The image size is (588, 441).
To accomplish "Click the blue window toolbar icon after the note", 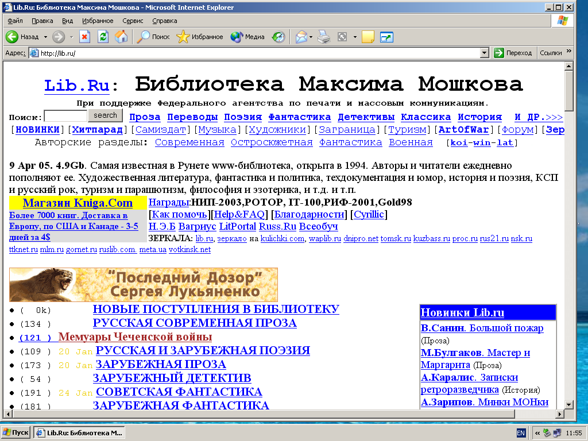I will pyautogui.click(x=386, y=37).
